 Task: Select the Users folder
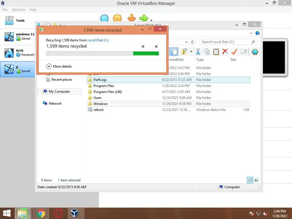[168, 98]
